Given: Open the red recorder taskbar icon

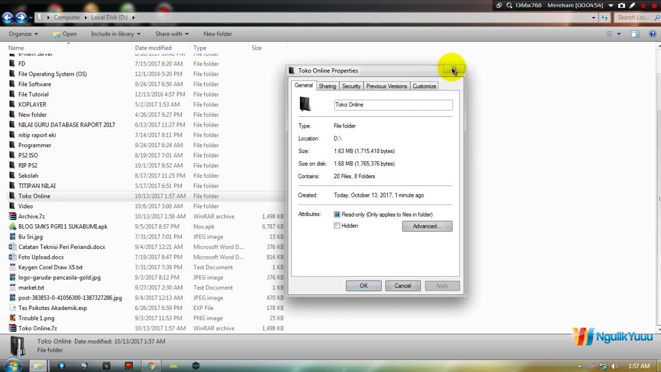Looking at the screenshot, I should (x=129, y=366).
